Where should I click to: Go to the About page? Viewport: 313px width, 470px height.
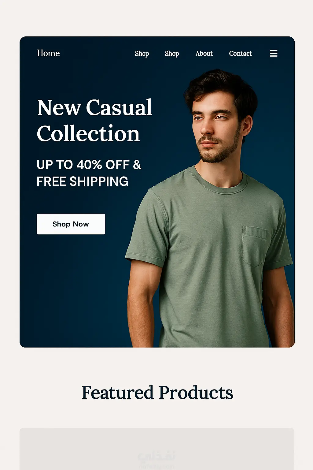(204, 54)
